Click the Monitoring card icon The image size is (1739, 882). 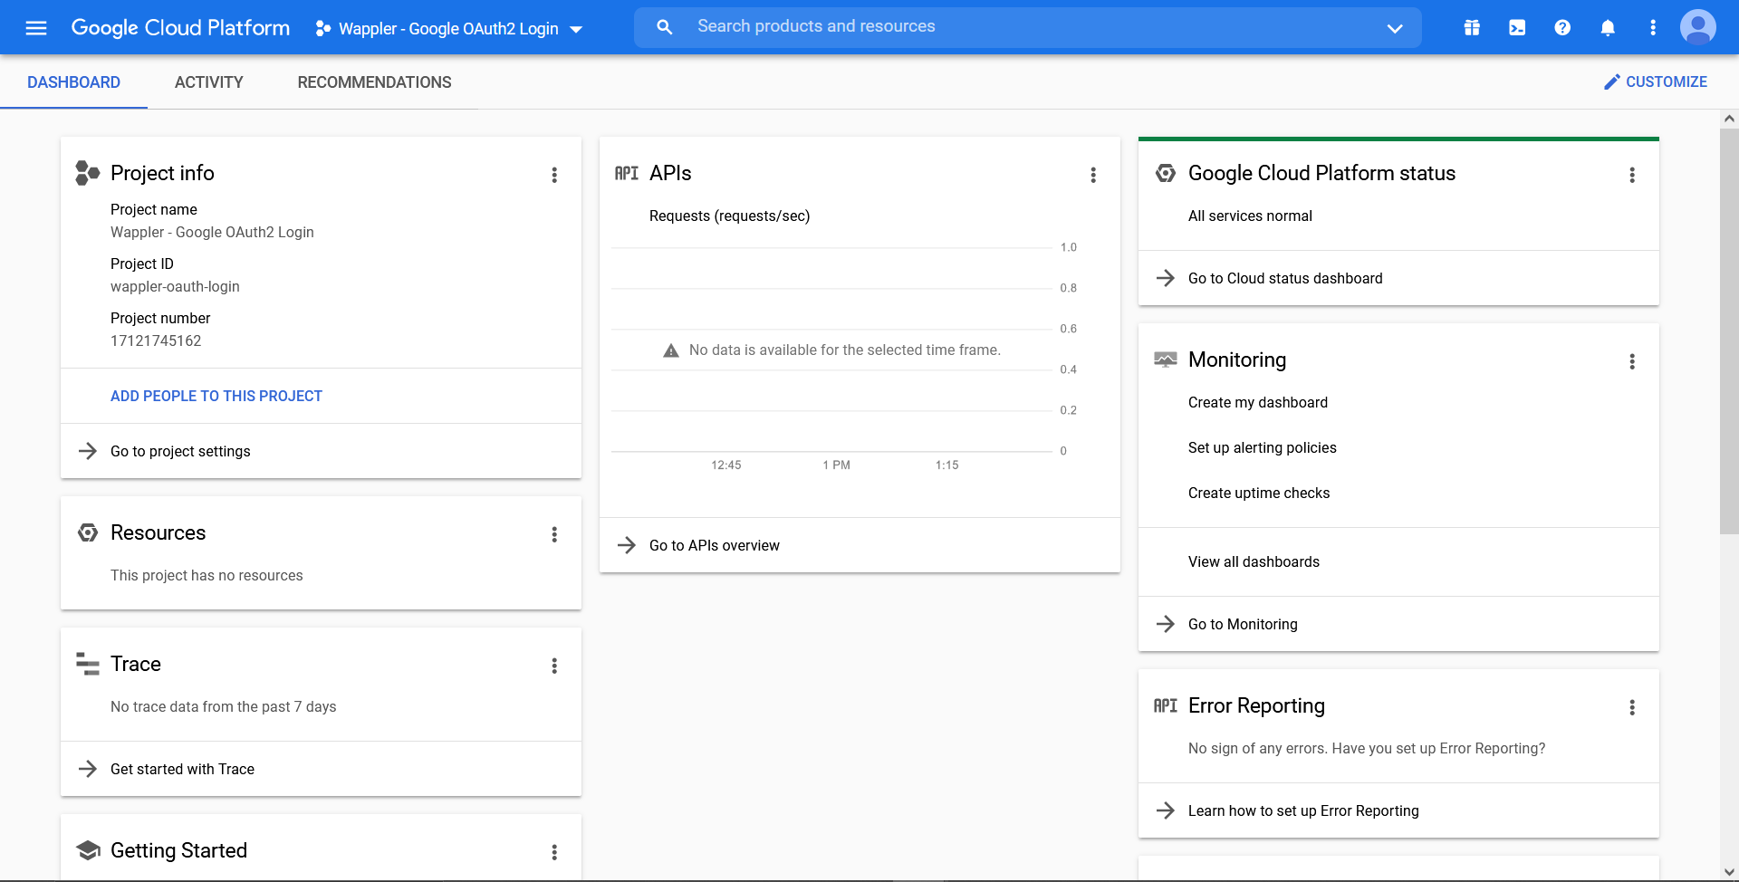1166,360
